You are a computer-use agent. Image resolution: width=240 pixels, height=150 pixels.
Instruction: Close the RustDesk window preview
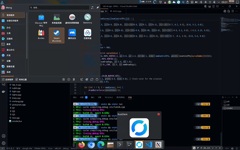tap(159, 114)
